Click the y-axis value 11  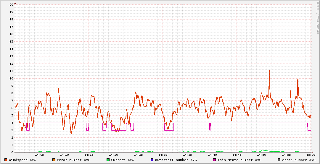coord(12,71)
